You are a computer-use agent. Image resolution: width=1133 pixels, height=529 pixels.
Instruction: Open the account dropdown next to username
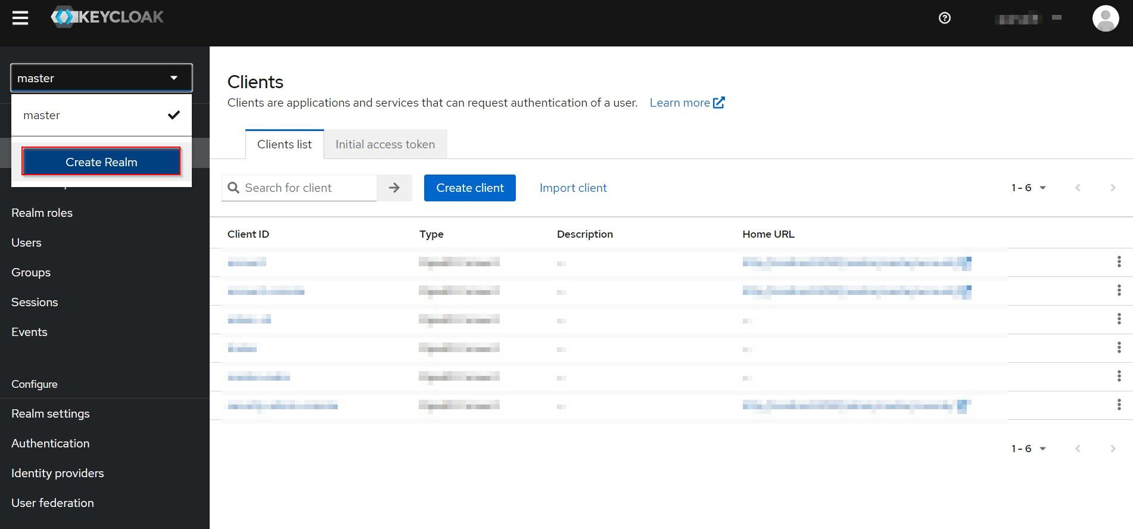click(x=1028, y=18)
